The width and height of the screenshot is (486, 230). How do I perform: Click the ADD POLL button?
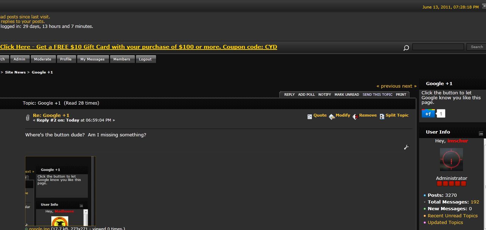[x=307, y=95]
